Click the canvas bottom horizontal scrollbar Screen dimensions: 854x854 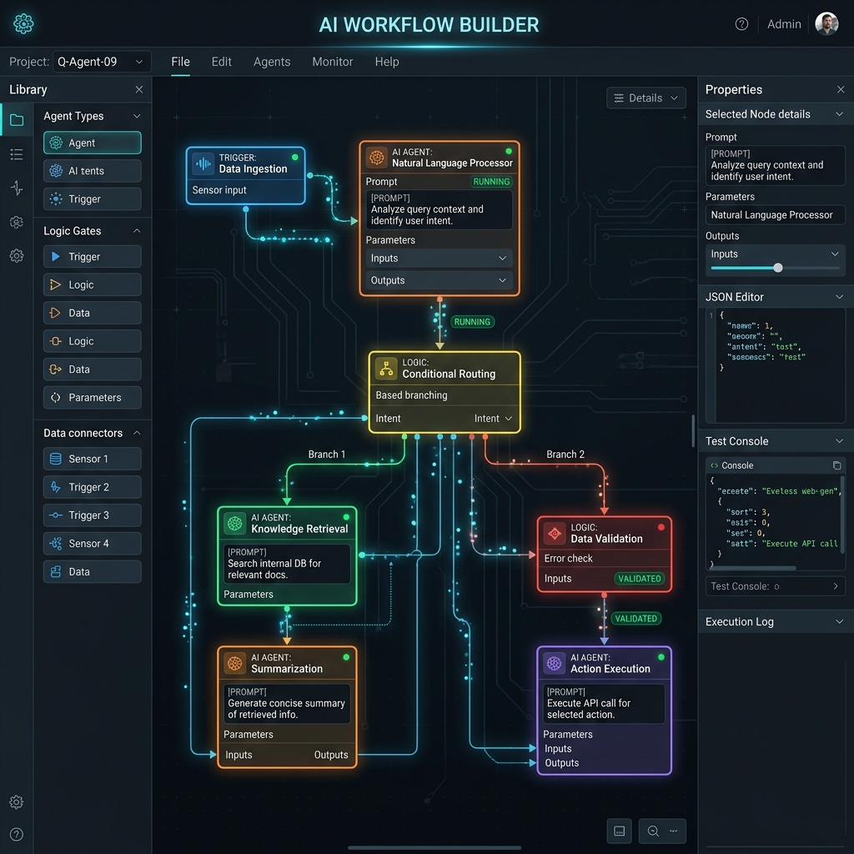[x=434, y=847]
